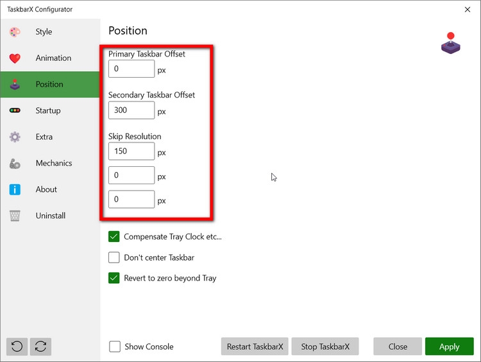
Task: Click the Startup traffic light icon
Action: (x=15, y=111)
